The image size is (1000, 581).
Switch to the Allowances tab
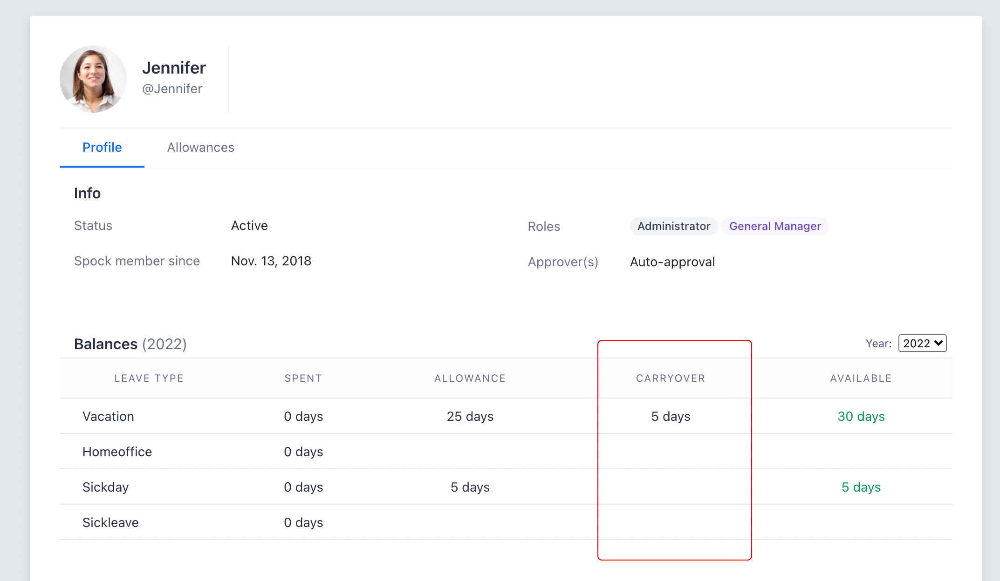(x=200, y=148)
